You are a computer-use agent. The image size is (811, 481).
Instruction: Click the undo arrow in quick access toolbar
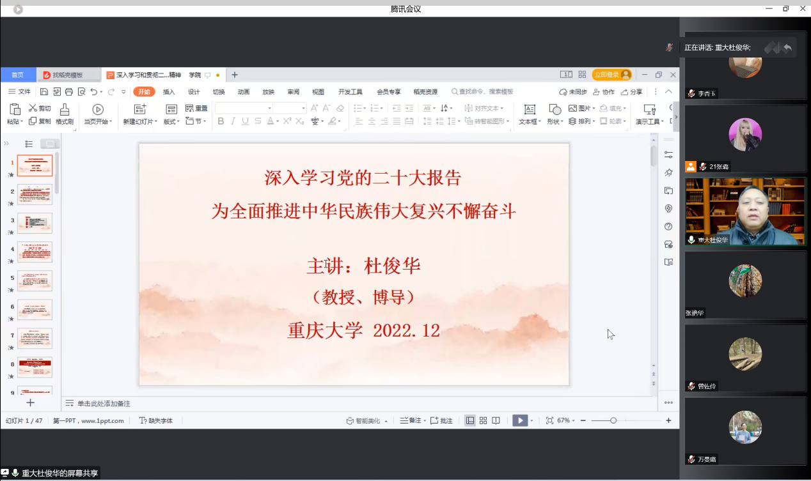(94, 92)
